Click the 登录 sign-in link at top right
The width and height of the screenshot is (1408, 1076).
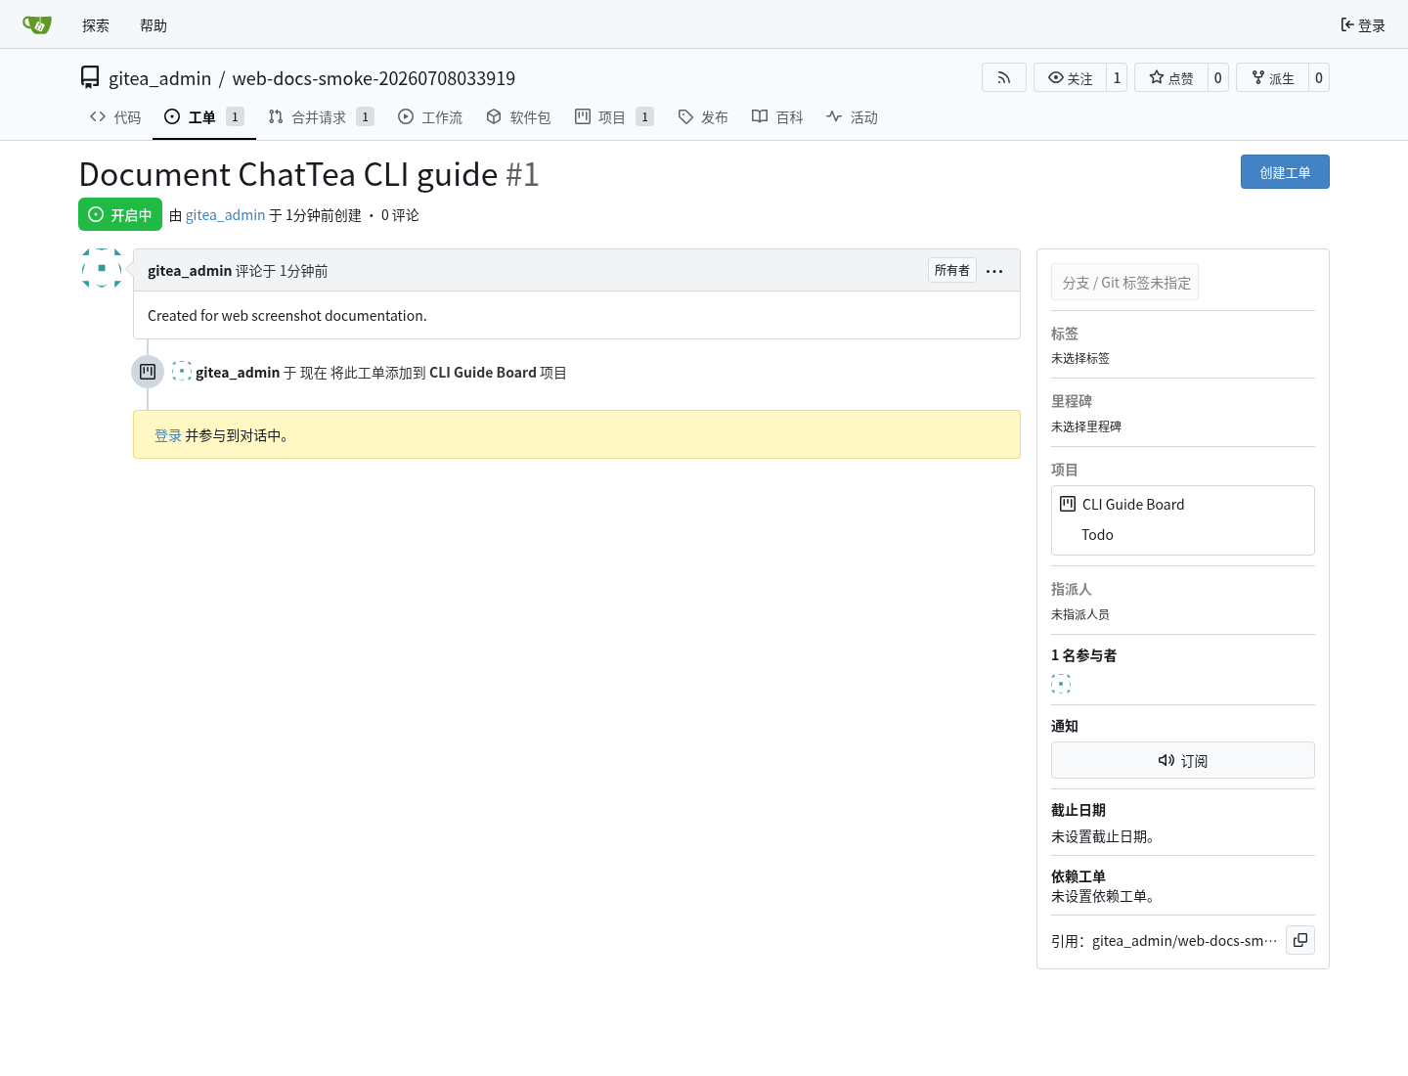tap(1363, 25)
